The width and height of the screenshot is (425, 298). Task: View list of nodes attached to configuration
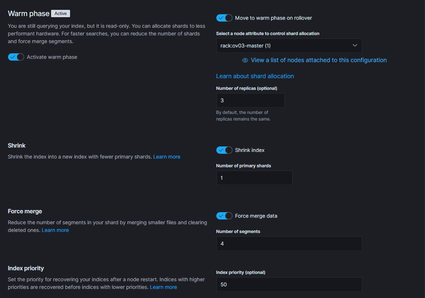pyautogui.click(x=318, y=60)
